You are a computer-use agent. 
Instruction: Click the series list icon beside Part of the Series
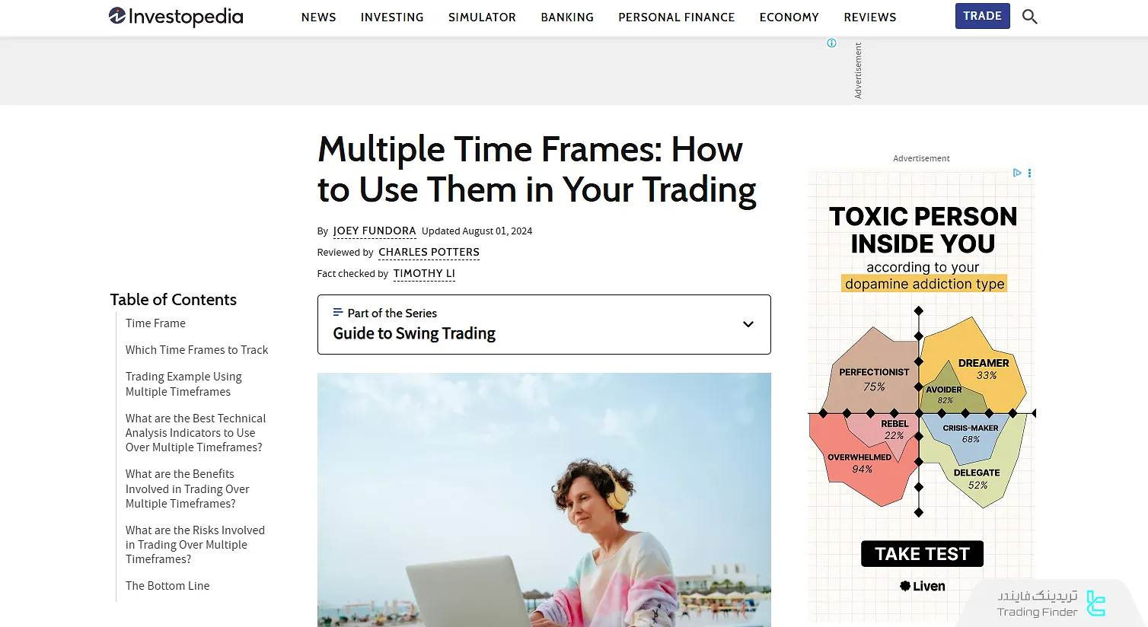tap(338, 313)
